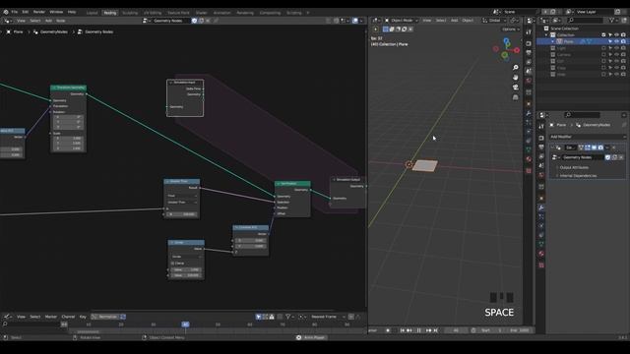Screen dimensions: 630x354
Task: Click Anim Player status bar entry
Action: (311, 337)
